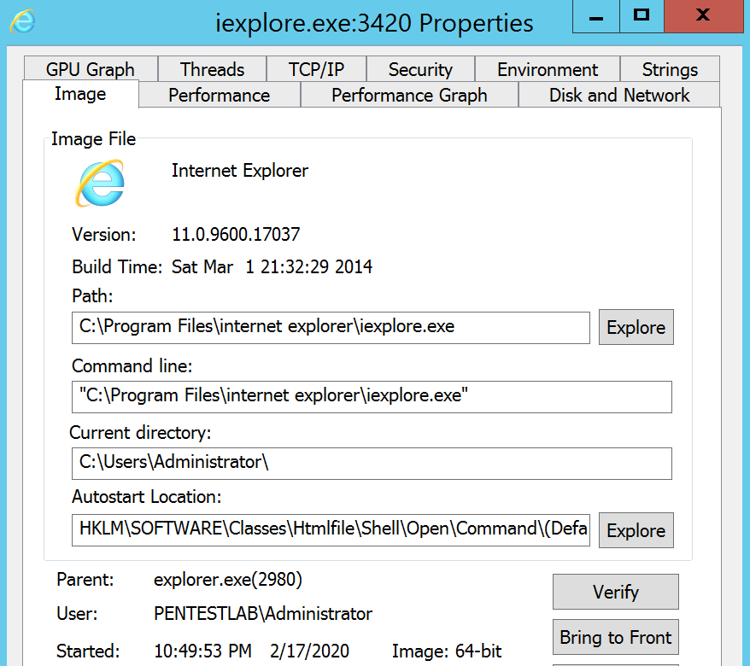
Task: Click the Autostart Location field
Action: (331, 529)
